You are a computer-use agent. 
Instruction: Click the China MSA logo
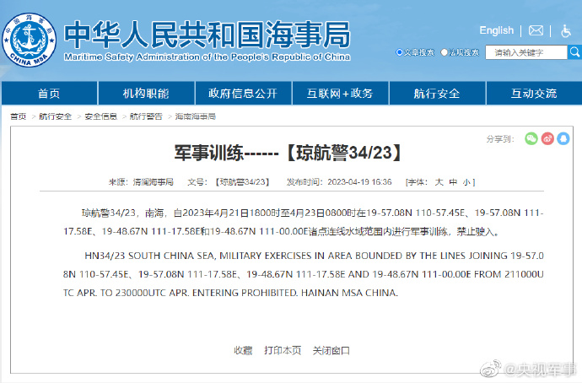[x=30, y=40]
